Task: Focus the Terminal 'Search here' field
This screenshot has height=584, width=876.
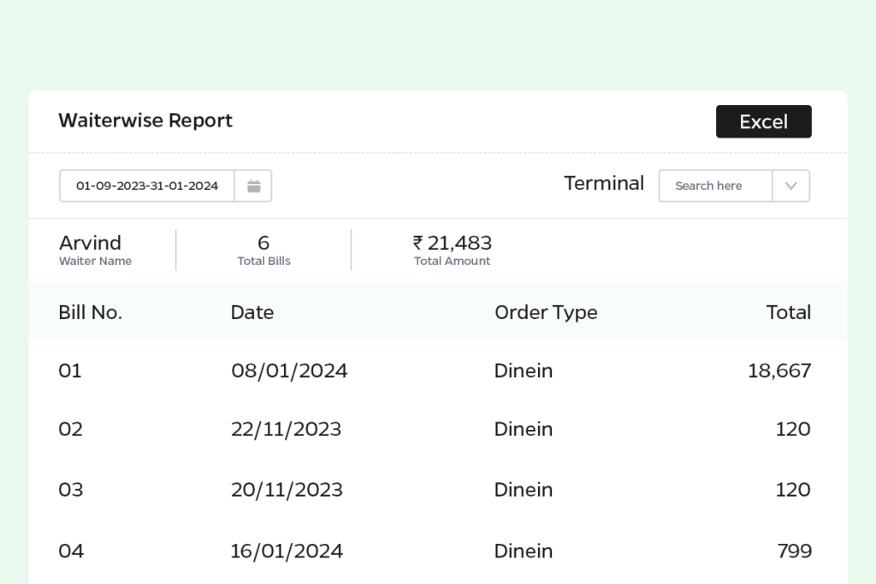Action: point(715,186)
